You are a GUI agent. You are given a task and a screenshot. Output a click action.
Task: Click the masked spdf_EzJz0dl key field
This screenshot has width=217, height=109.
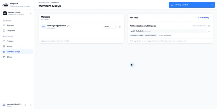click(x=168, y=31)
